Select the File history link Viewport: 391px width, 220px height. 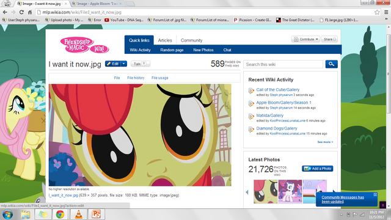coord(136,78)
